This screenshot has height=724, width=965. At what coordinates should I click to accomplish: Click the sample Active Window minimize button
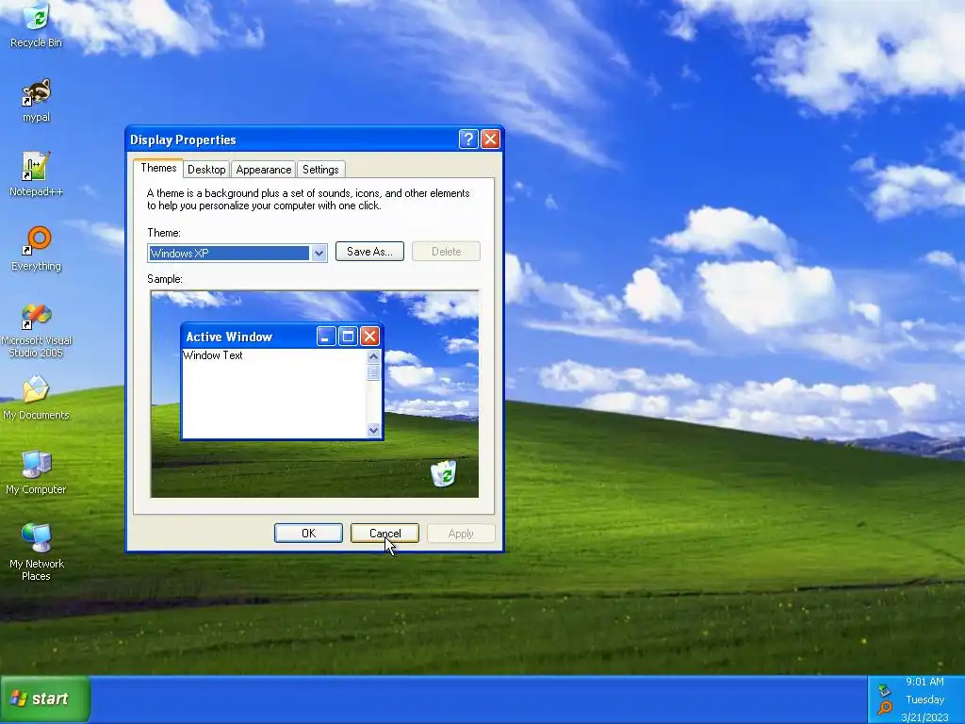tap(326, 337)
